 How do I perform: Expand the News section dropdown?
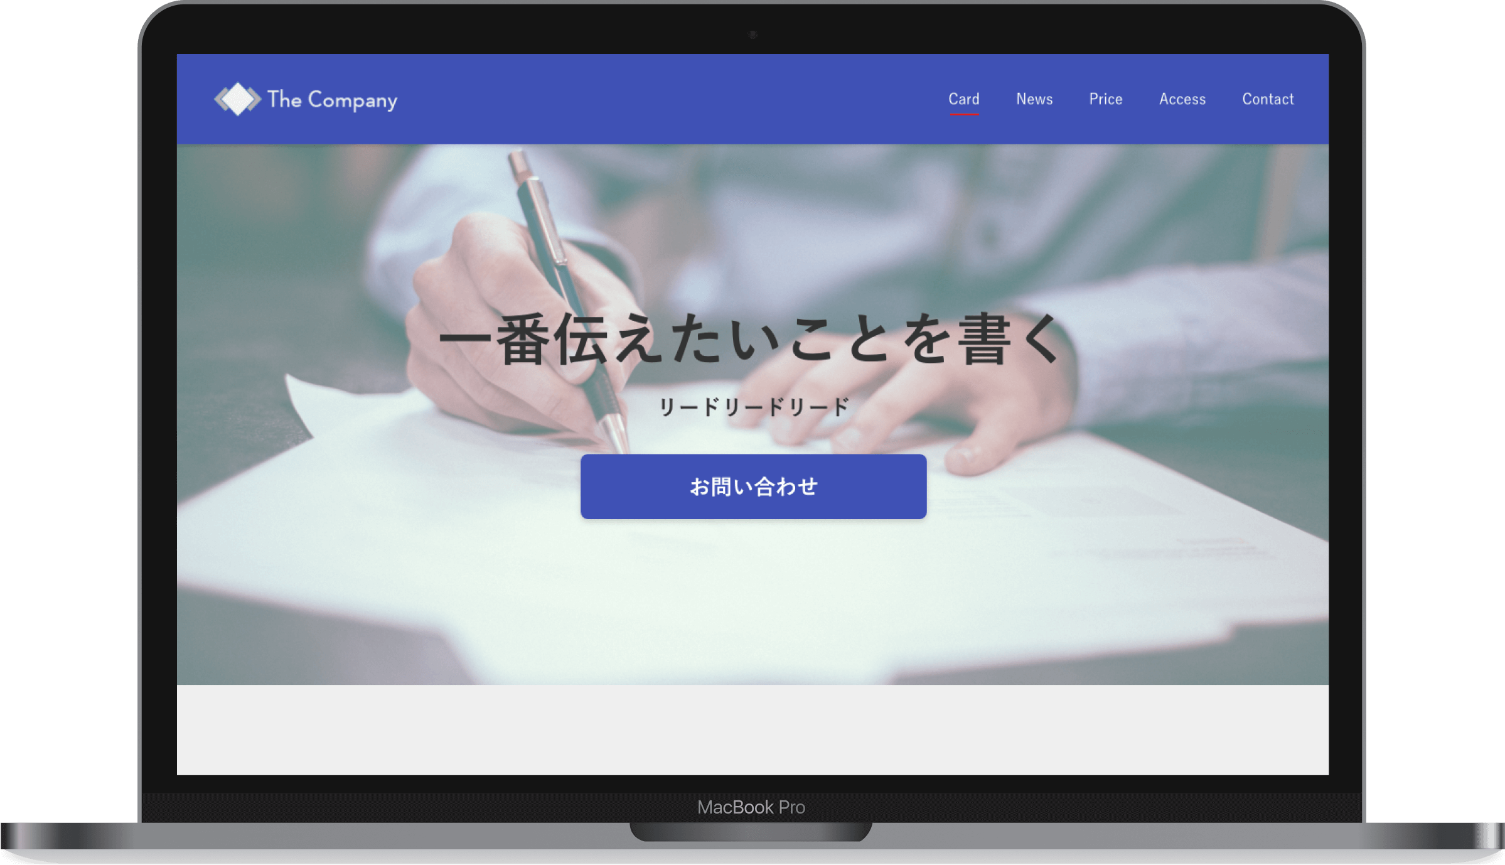[1035, 99]
